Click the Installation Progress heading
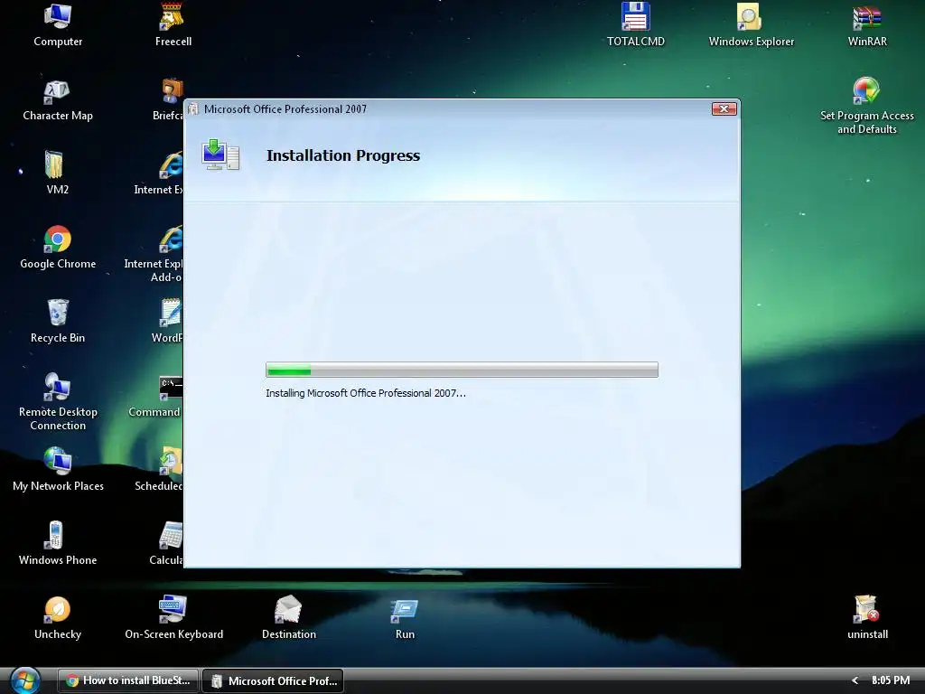Image resolution: width=925 pixels, height=694 pixels. pos(343,155)
